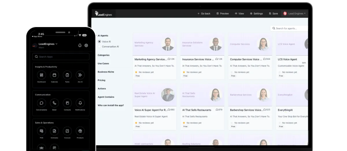Image resolution: width=347 pixels, height=151 pixels.
Task: Open the Estimates app icon
Action: pos(54,131)
